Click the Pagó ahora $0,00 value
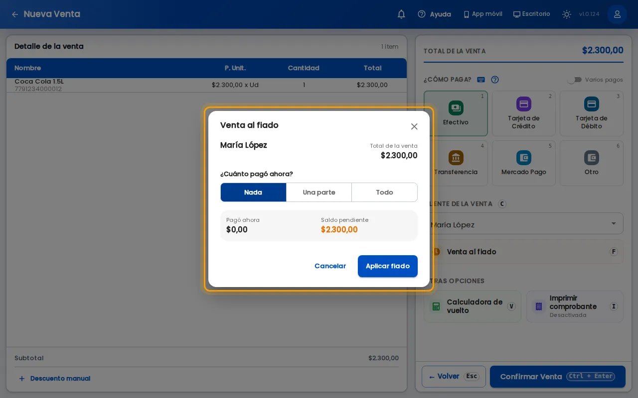The height and width of the screenshot is (398, 638). tap(237, 230)
